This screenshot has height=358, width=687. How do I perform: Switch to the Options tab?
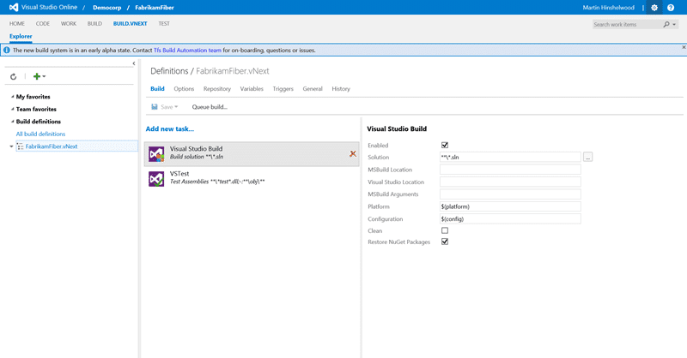(x=184, y=89)
